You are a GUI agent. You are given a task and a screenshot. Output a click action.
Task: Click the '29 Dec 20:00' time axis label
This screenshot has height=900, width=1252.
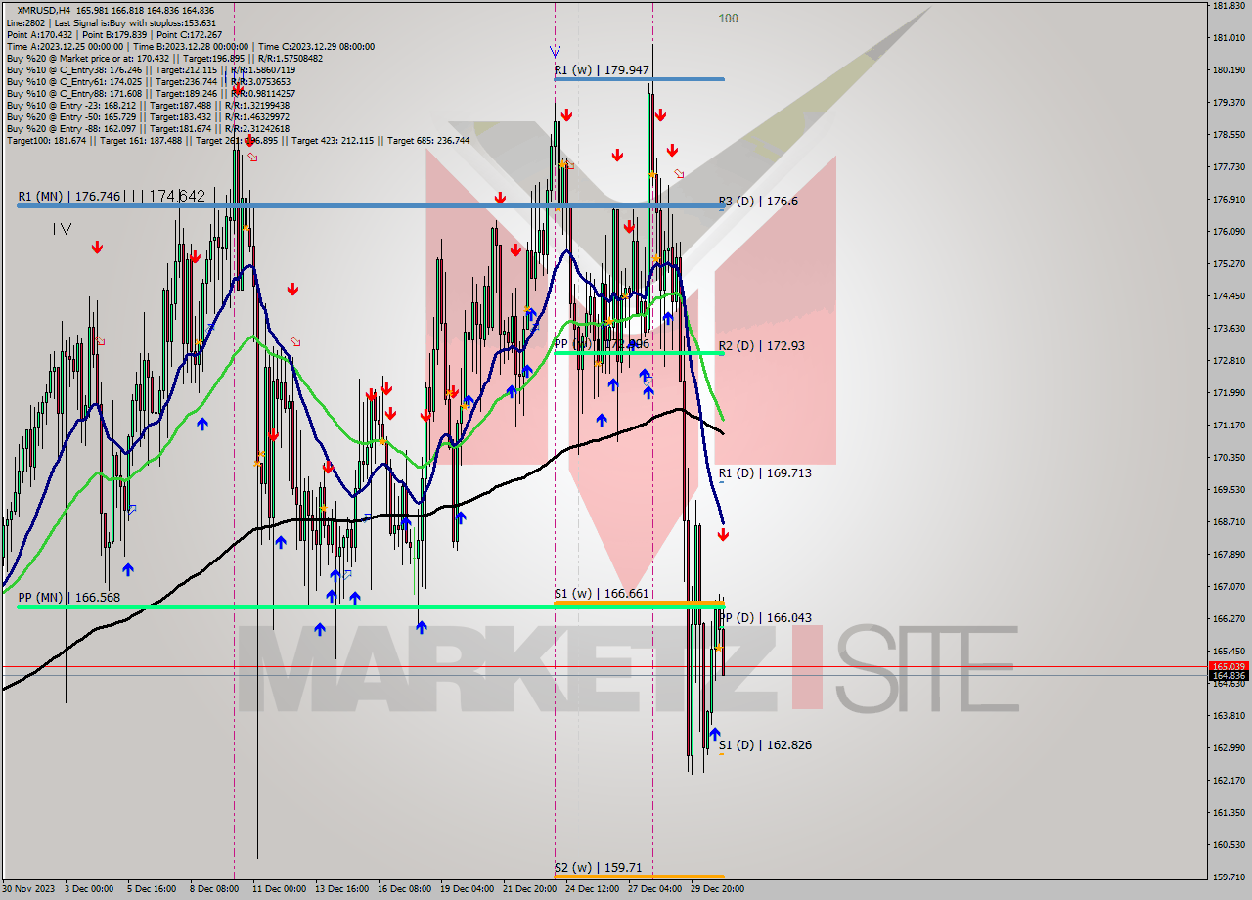(x=717, y=889)
